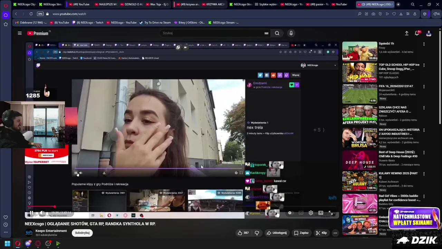Pause the YouTube video player
This screenshot has width=442, height=249.
tap(31, 213)
